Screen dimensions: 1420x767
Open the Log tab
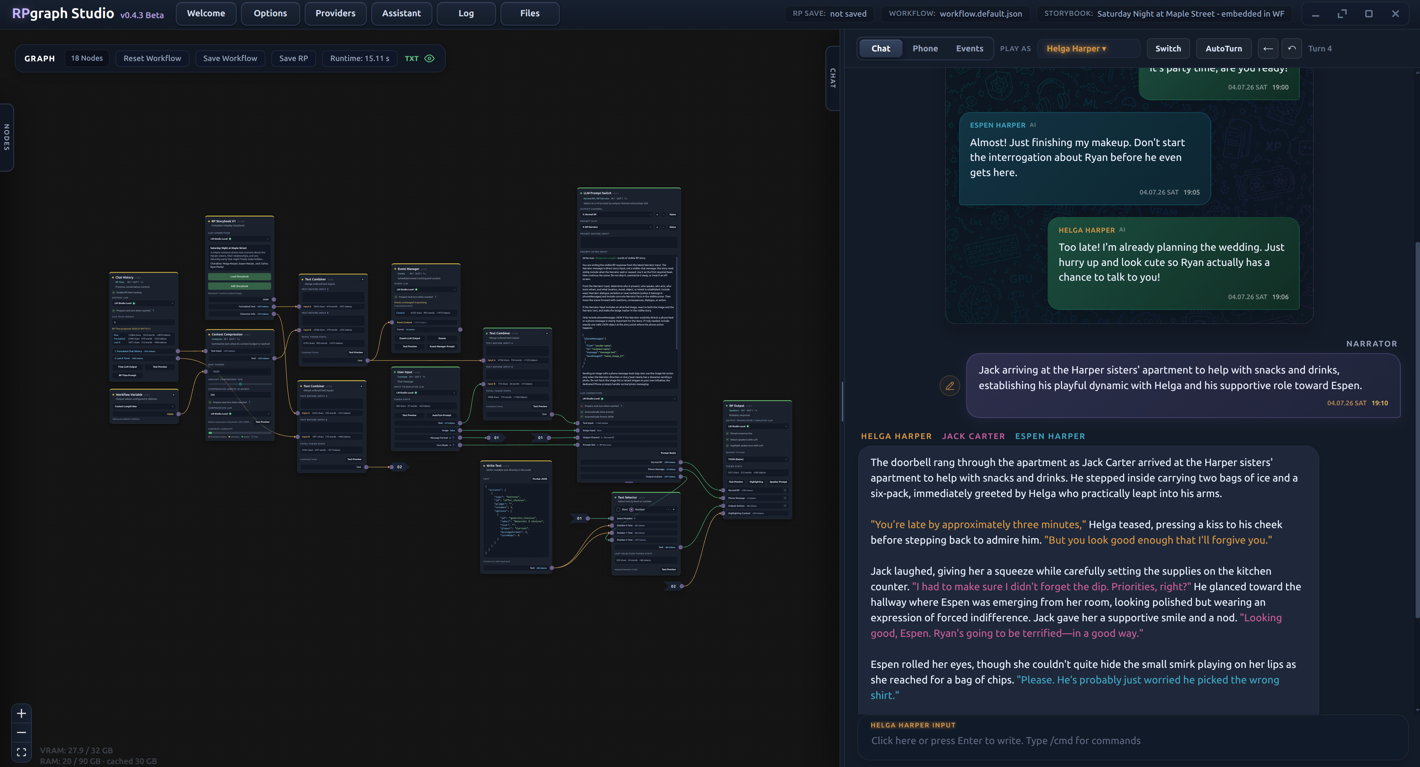pyautogui.click(x=466, y=13)
